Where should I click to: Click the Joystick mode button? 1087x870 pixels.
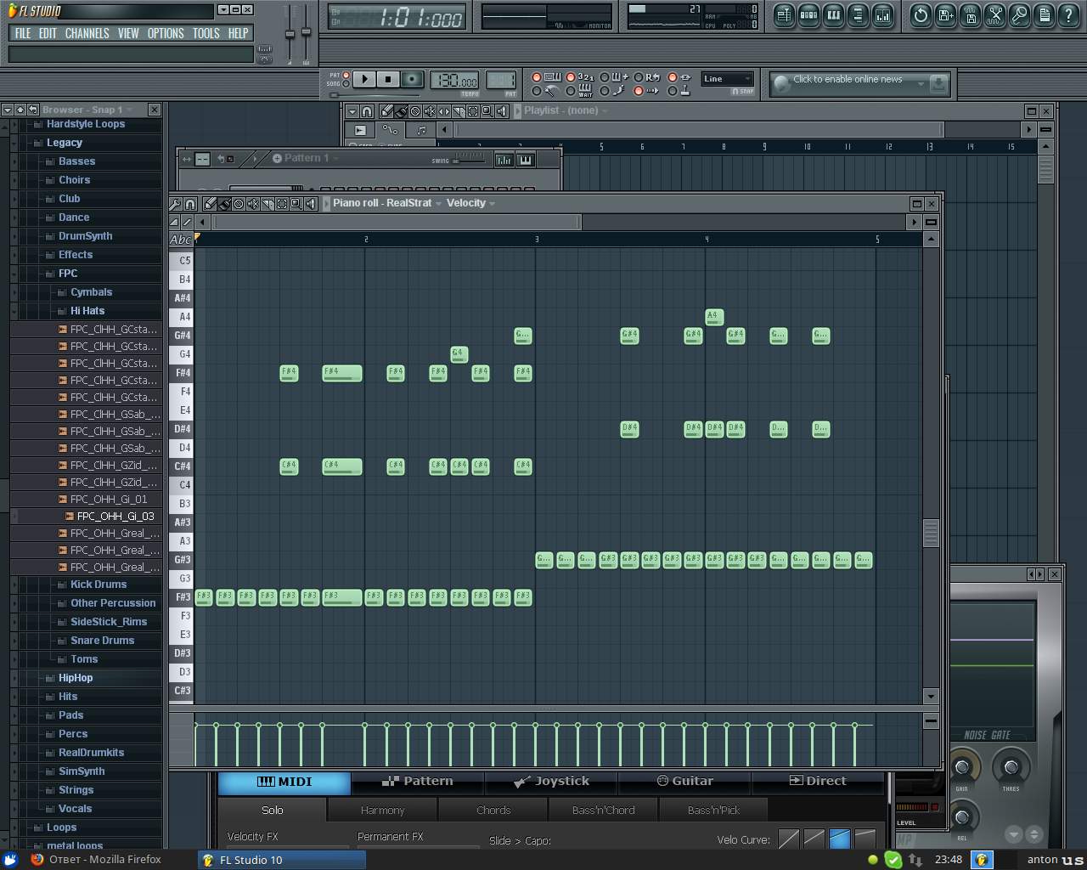tap(551, 782)
